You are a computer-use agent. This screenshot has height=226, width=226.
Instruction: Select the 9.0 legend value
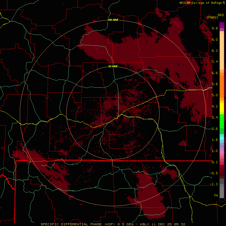click(x=215, y=39)
